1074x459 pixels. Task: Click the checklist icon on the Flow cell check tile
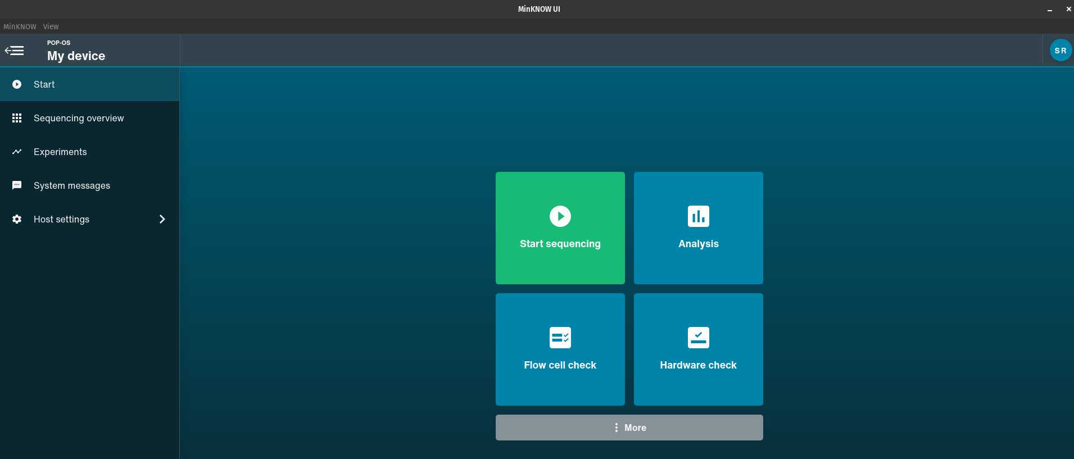[560, 338]
